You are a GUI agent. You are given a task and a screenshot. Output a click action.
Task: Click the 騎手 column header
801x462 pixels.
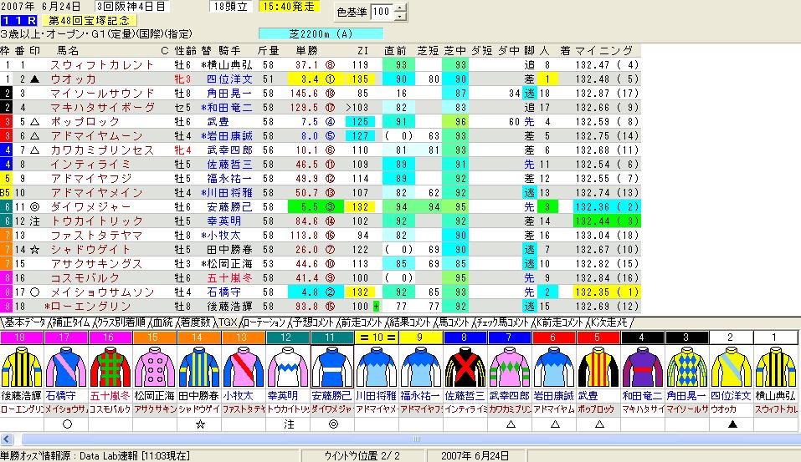(x=229, y=50)
